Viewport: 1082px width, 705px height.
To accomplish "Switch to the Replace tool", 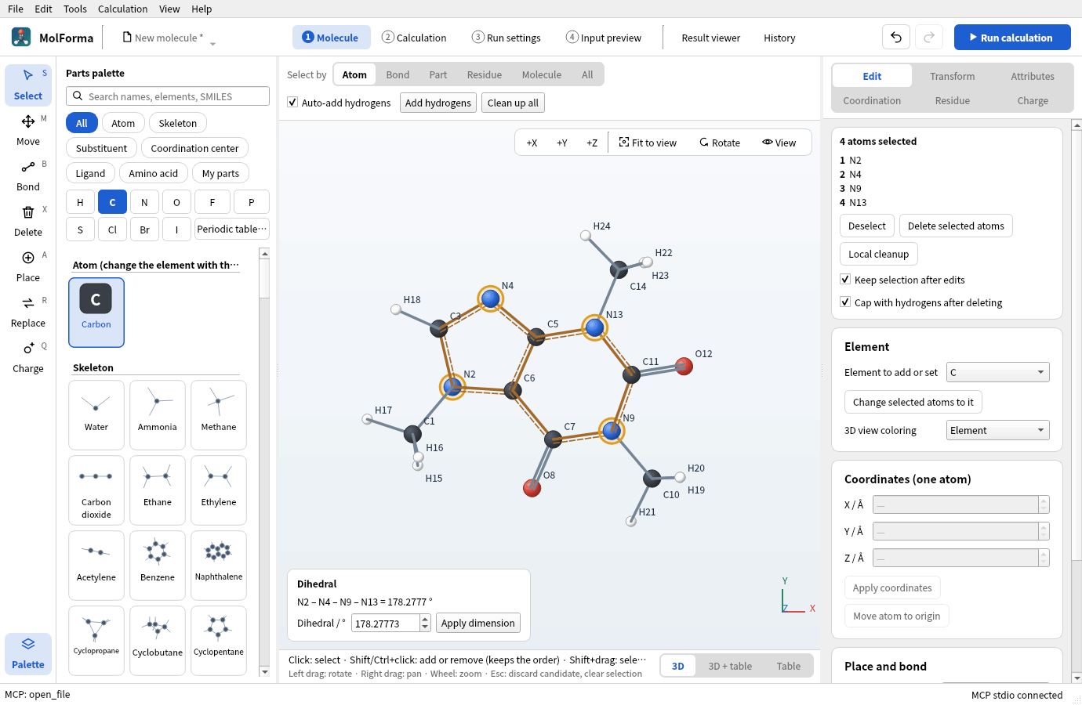I will 28,312.
